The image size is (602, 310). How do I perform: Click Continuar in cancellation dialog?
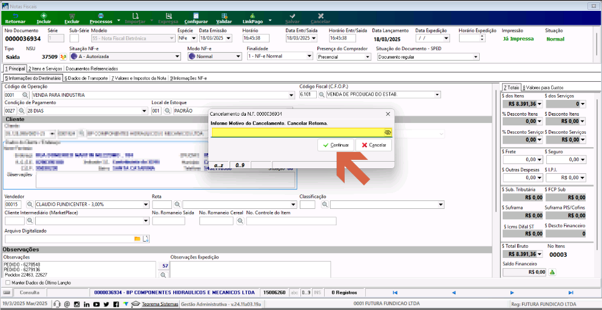pyautogui.click(x=336, y=145)
